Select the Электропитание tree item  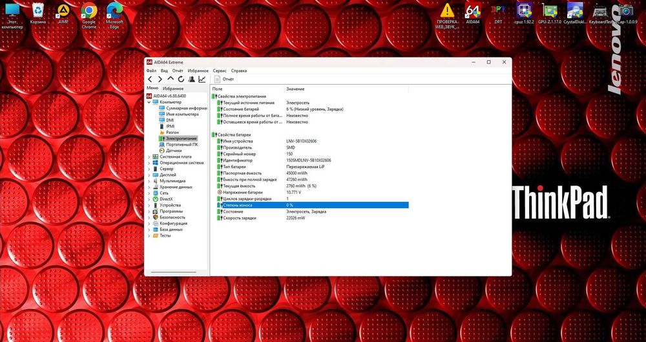pos(178,138)
